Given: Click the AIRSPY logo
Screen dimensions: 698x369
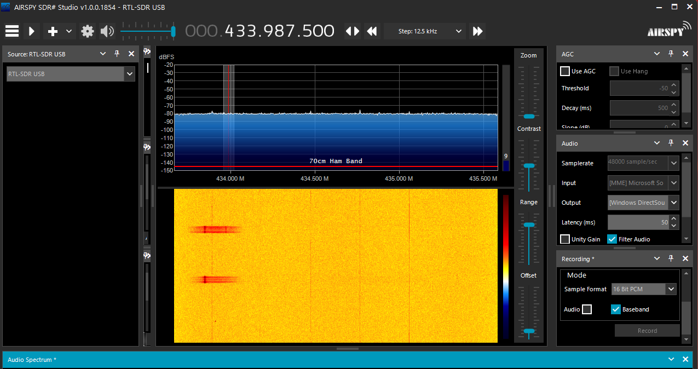Looking at the screenshot, I should point(668,30).
